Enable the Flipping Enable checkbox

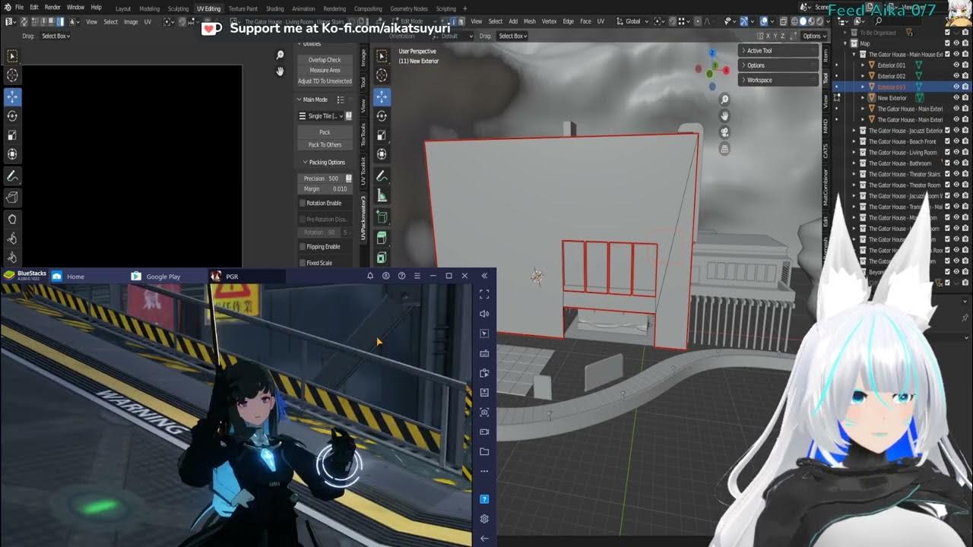tap(303, 246)
